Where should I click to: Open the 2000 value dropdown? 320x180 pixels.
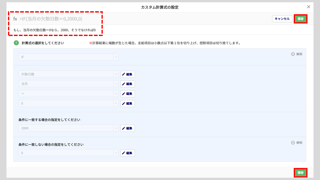tap(68, 128)
